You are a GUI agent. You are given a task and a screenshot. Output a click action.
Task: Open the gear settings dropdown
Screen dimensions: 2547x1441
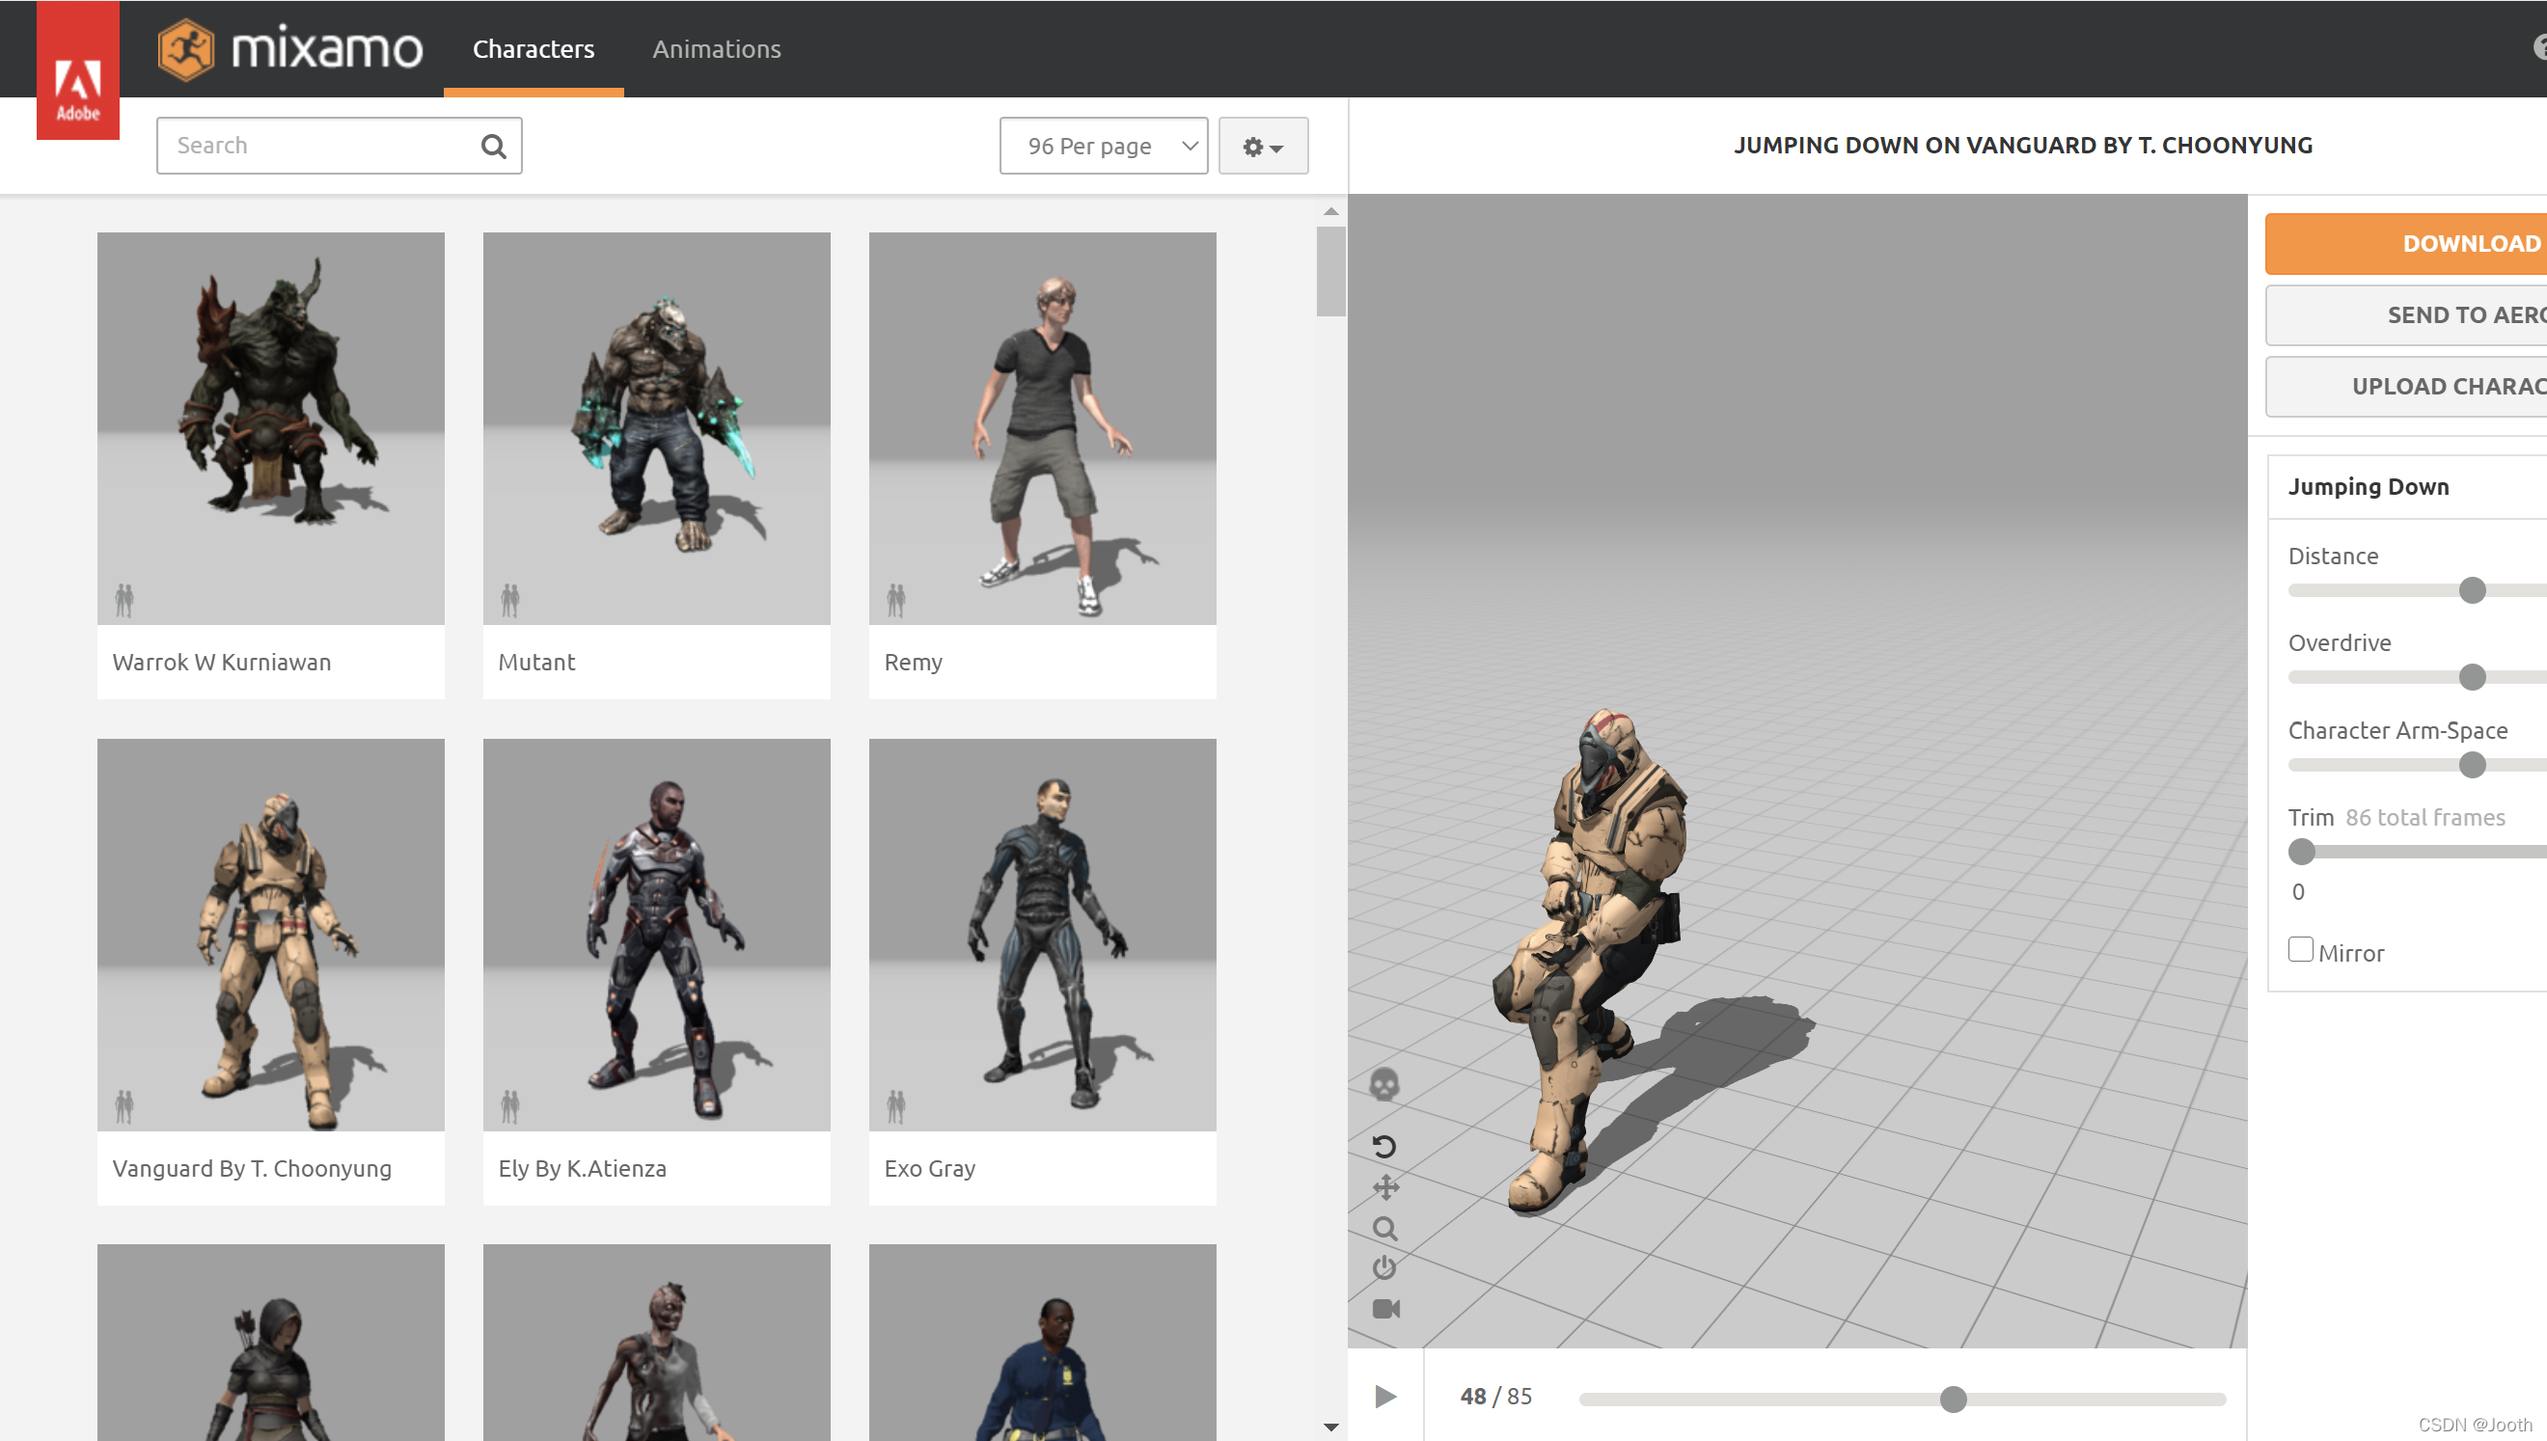click(x=1262, y=147)
